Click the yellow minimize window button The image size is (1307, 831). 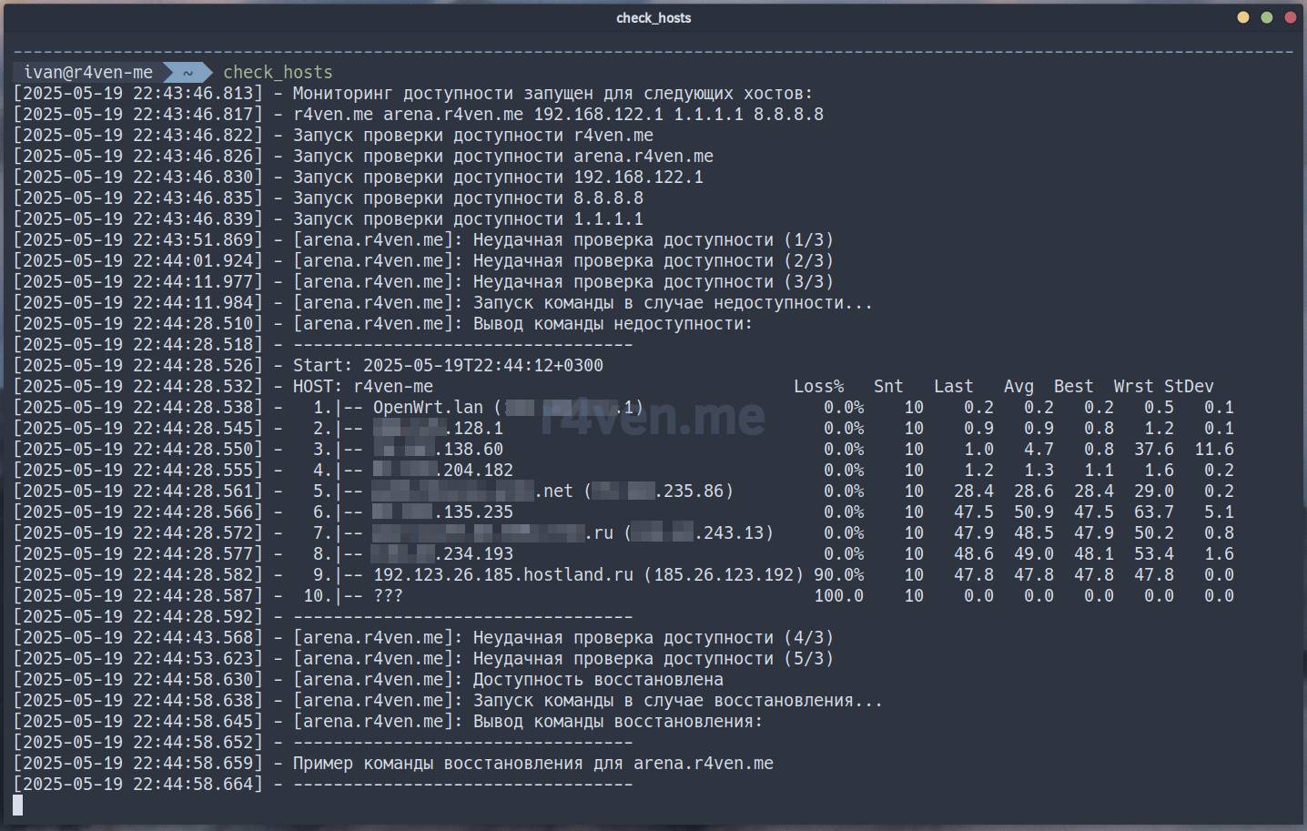(1242, 17)
